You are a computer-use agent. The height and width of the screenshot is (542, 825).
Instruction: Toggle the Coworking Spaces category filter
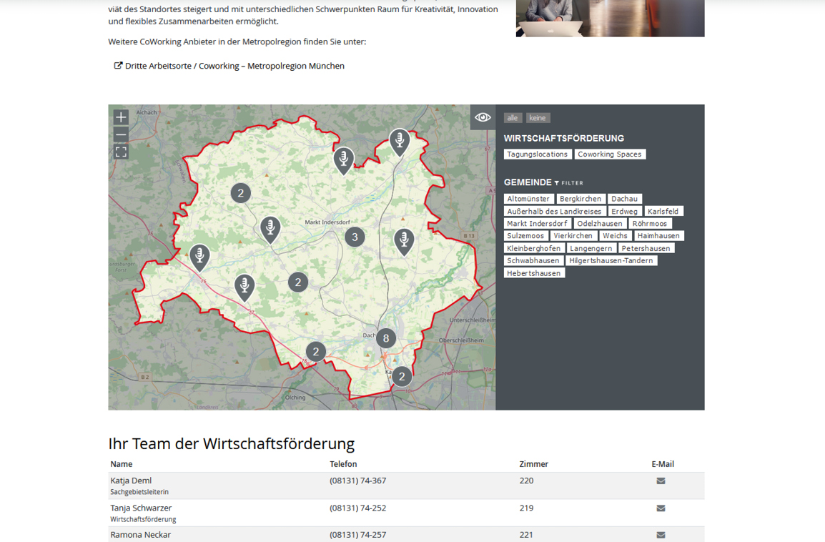[610, 154]
